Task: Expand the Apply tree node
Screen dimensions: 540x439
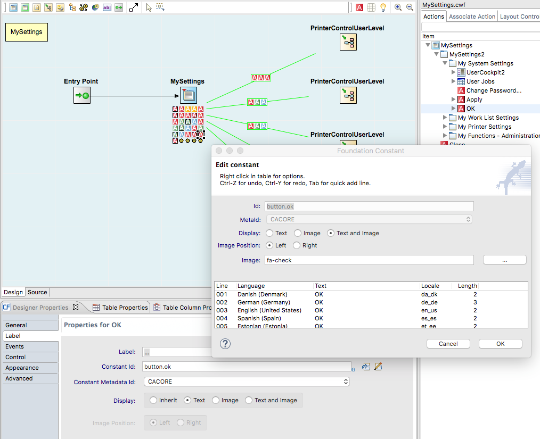Action: (453, 99)
